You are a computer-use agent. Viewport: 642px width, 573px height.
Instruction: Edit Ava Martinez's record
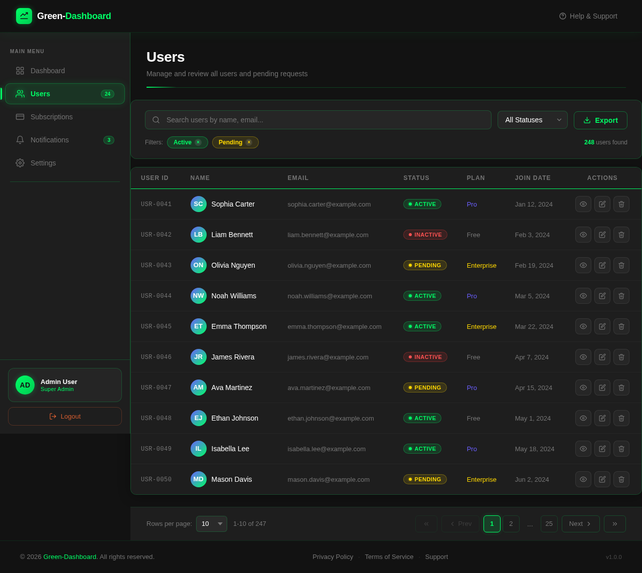click(x=602, y=388)
